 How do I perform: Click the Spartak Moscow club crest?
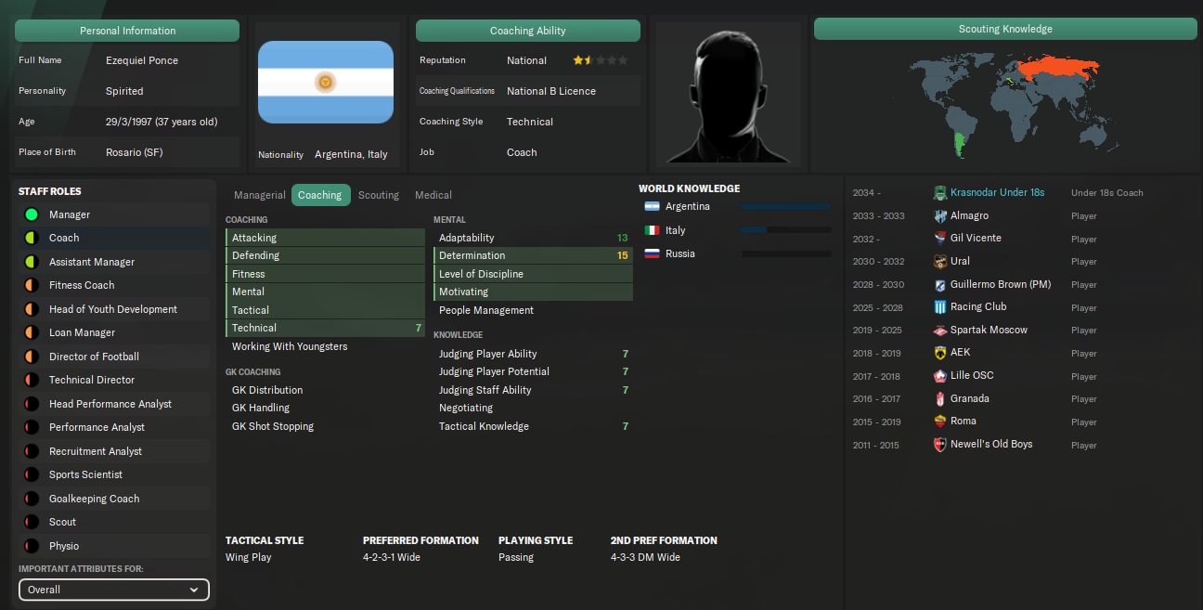pyautogui.click(x=940, y=330)
